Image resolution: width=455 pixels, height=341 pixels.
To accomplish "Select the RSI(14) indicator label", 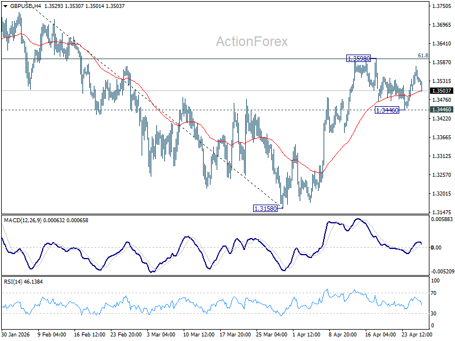I will (13, 281).
